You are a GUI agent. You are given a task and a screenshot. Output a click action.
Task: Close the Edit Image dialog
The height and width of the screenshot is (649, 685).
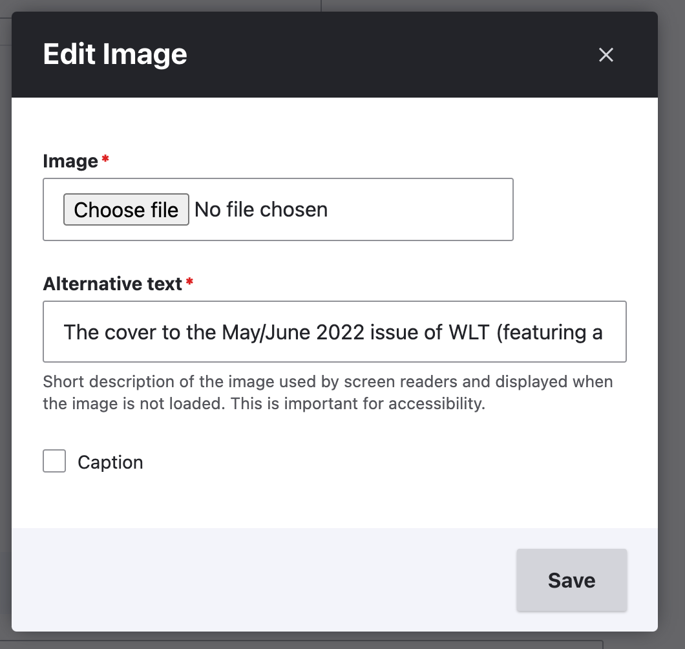point(606,55)
